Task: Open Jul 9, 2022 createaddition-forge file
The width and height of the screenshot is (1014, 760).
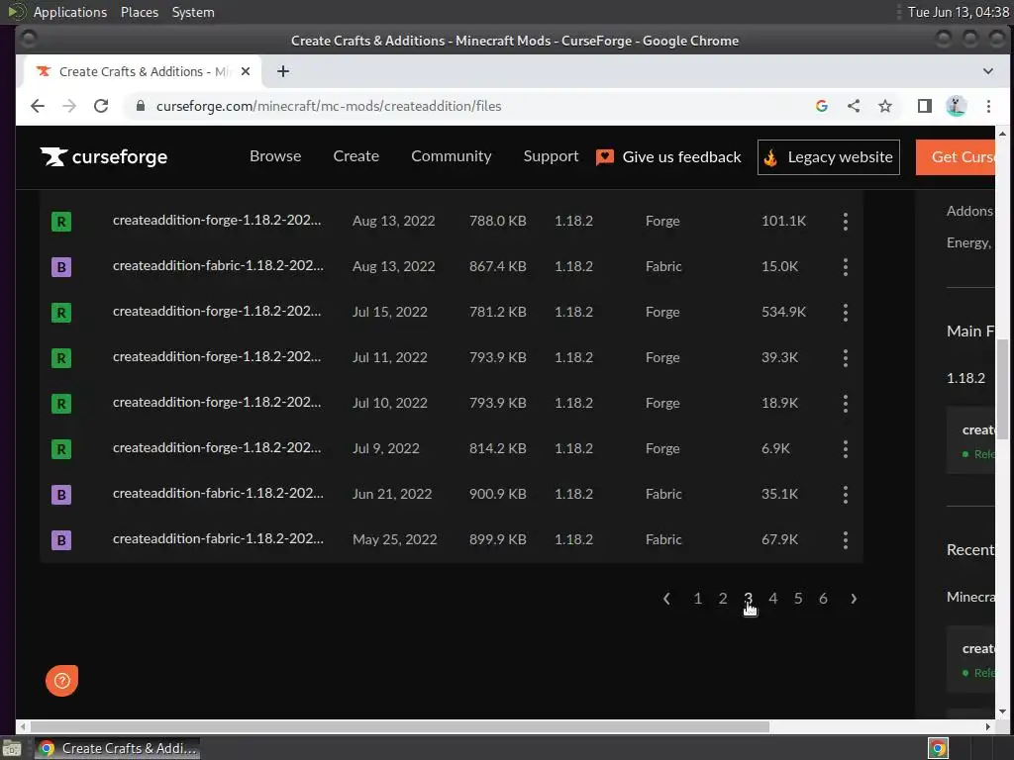Action: pyautogui.click(x=217, y=448)
